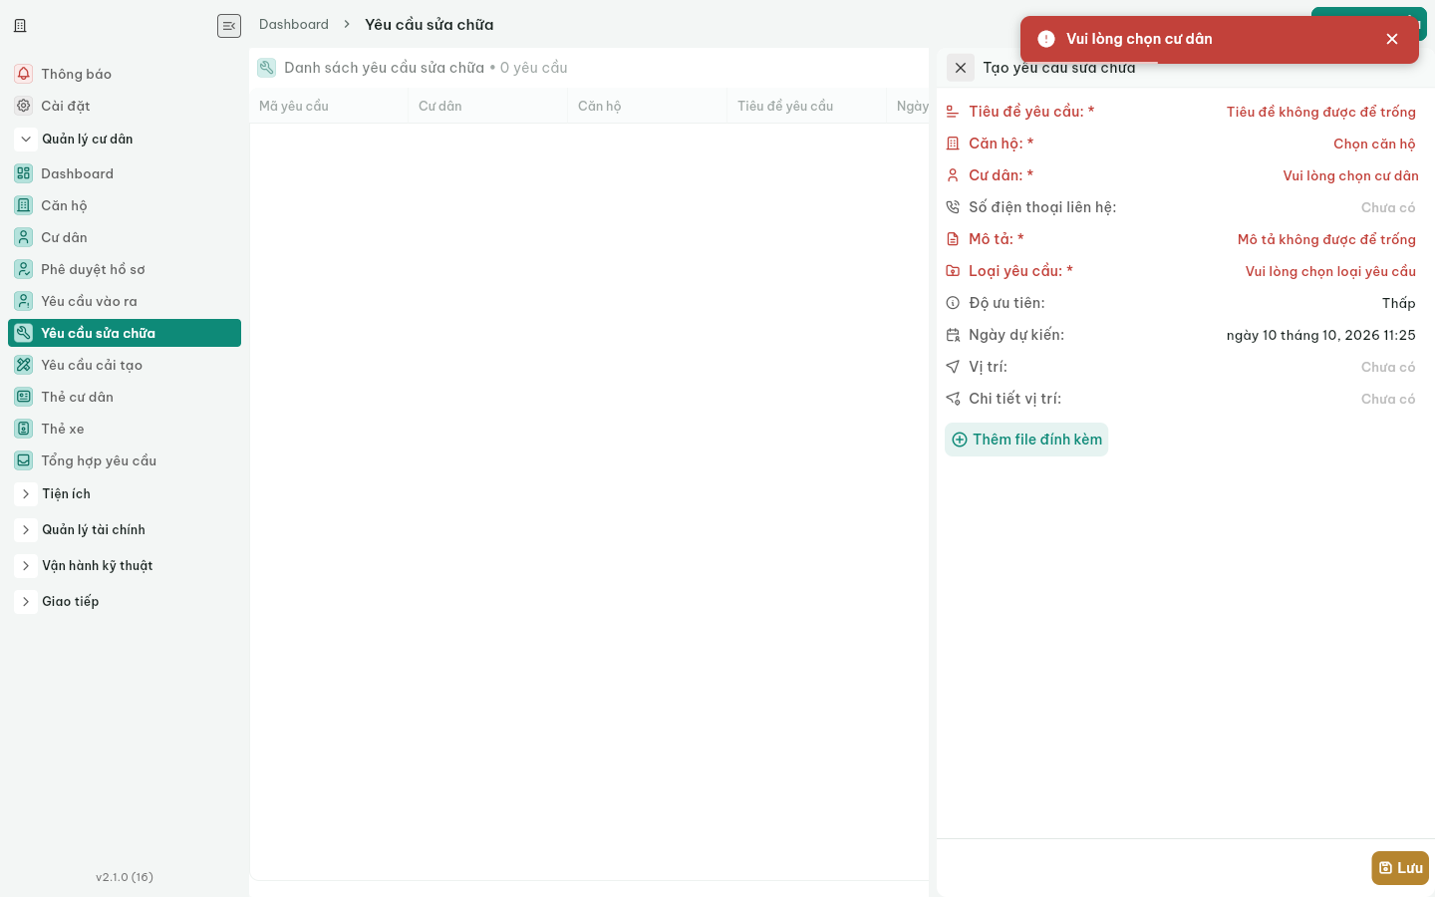Click the Tổng hợp yêu cầu inbox icon

point(24,460)
